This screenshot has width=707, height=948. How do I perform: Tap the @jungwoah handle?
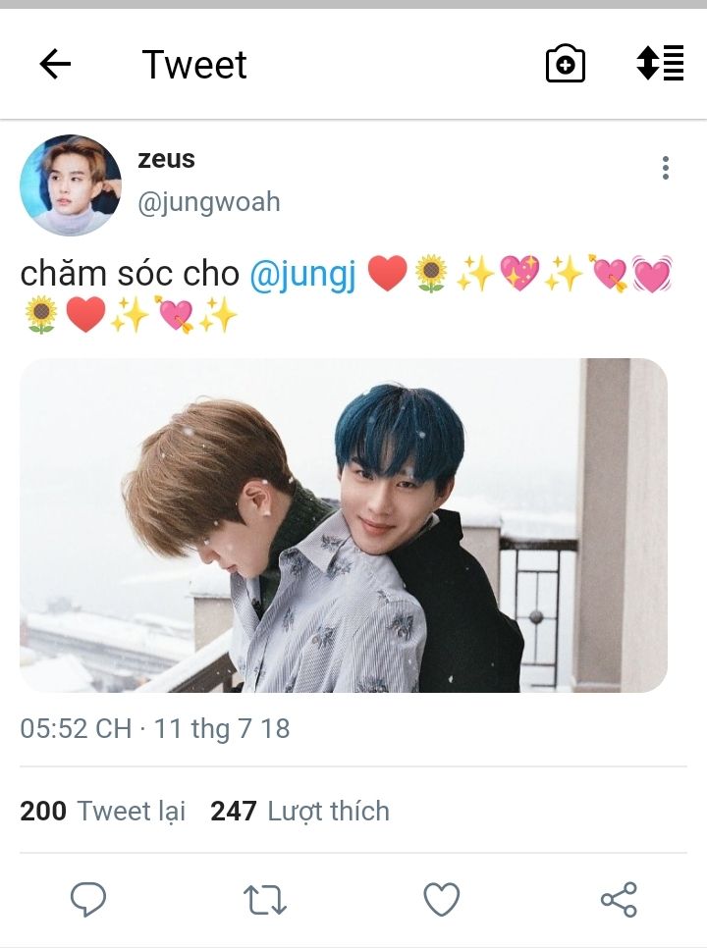pos(209,202)
